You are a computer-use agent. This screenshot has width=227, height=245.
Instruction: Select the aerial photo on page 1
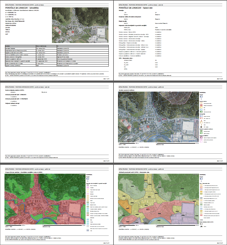pos(80,25)
